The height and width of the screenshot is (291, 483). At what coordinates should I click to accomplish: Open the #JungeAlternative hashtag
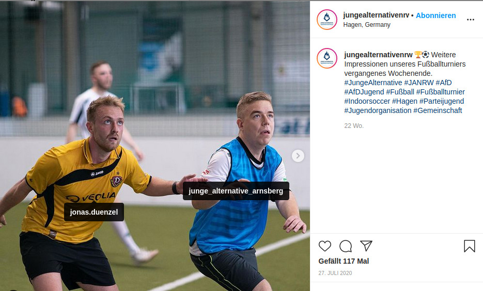coord(373,83)
